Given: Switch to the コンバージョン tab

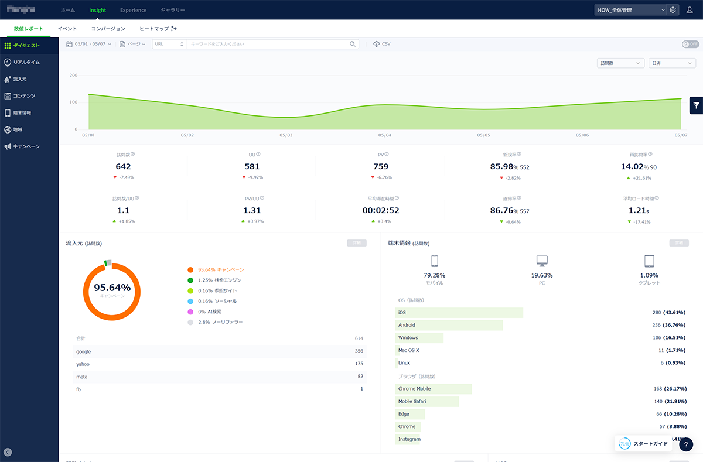Looking at the screenshot, I should [108, 29].
